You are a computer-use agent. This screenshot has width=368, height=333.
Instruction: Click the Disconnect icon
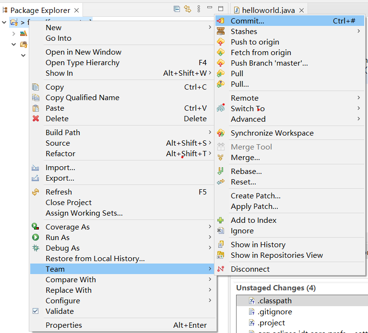[x=220, y=269]
